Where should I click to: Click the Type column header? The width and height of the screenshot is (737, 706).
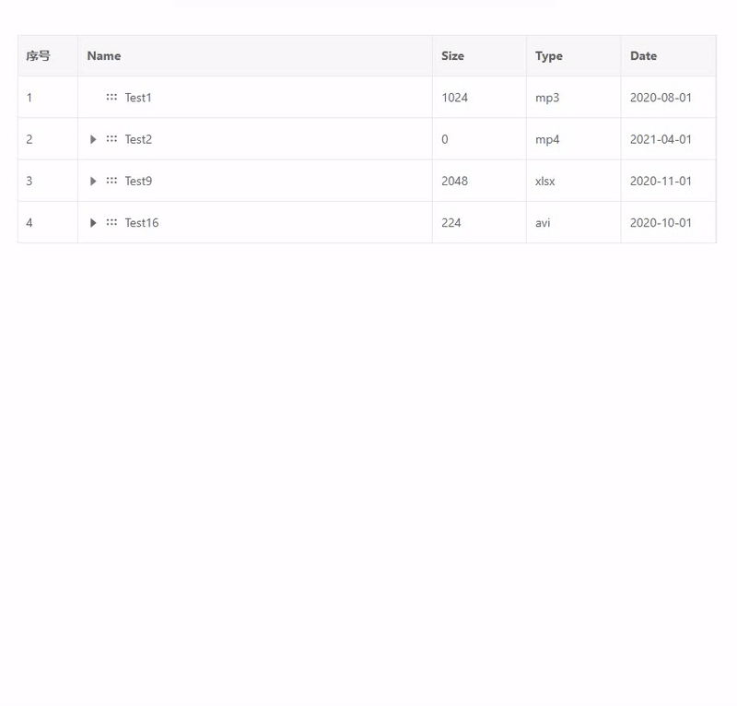(x=548, y=56)
